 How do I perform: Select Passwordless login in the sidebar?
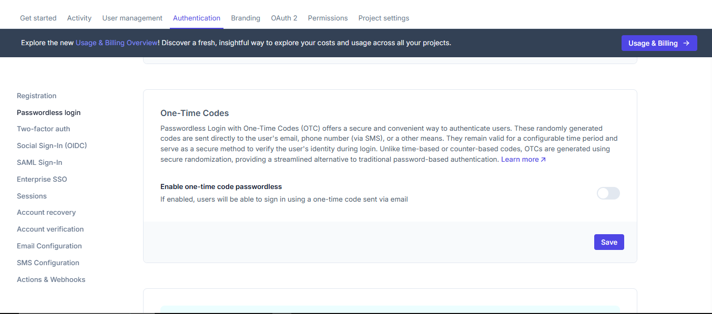48,112
